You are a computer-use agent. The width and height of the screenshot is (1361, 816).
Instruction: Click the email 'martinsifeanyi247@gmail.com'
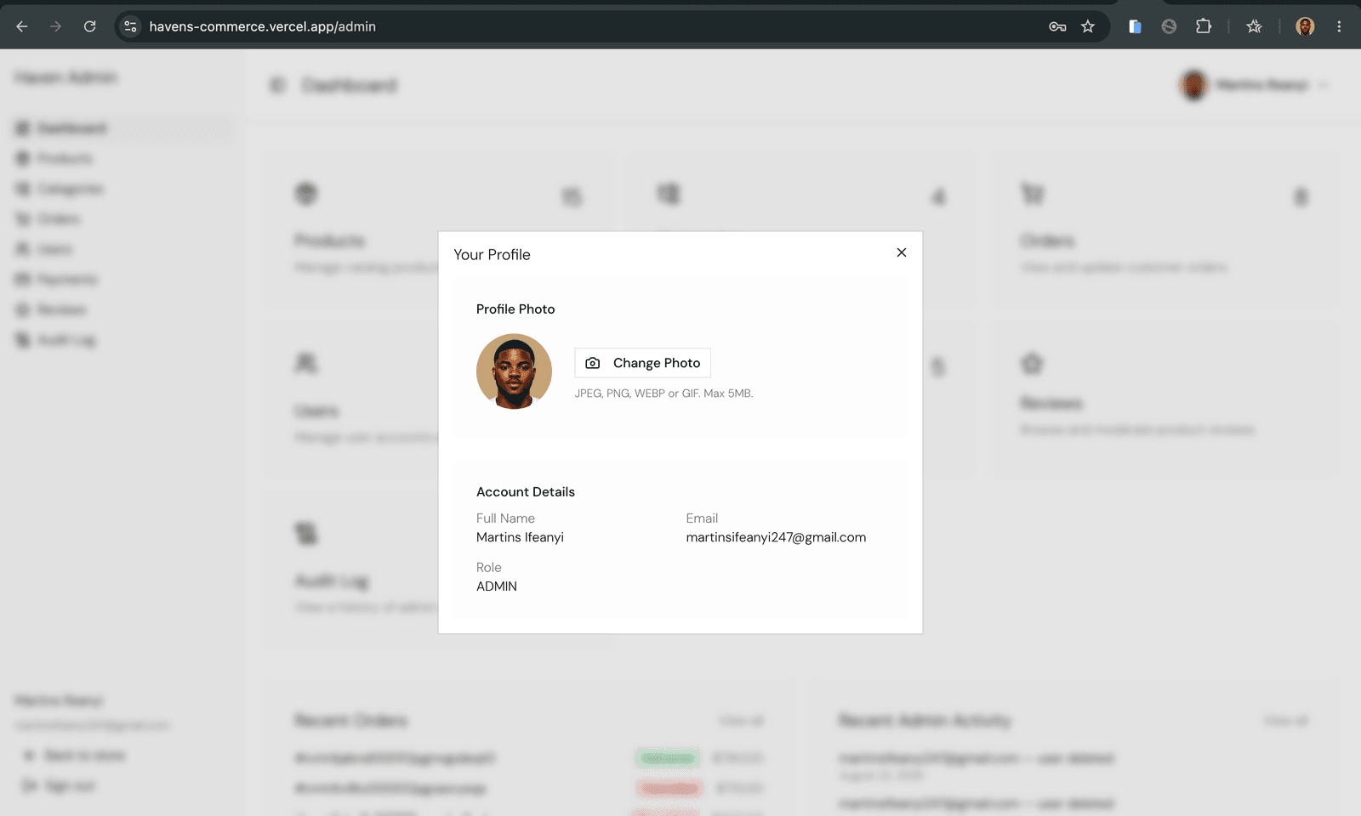click(776, 537)
